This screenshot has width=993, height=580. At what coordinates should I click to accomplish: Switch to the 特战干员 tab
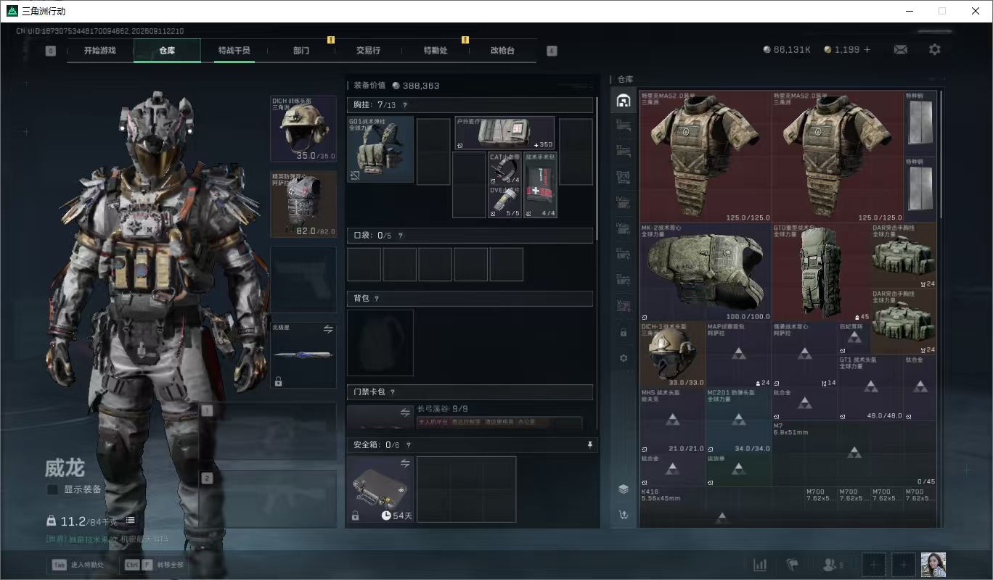234,51
